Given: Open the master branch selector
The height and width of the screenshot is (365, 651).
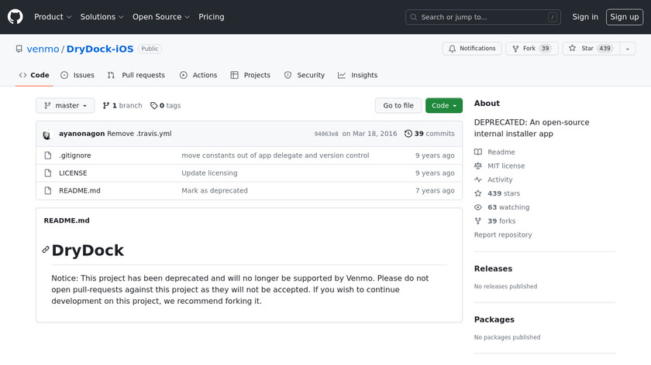Looking at the screenshot, I should [65, 106].
